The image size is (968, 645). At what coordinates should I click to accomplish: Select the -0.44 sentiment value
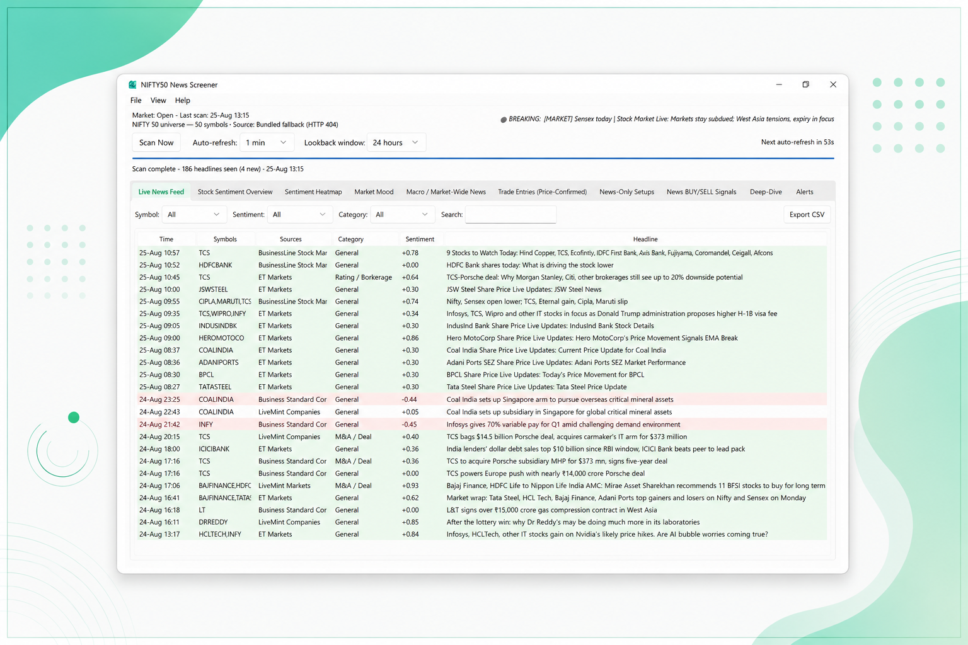point(409,400)
